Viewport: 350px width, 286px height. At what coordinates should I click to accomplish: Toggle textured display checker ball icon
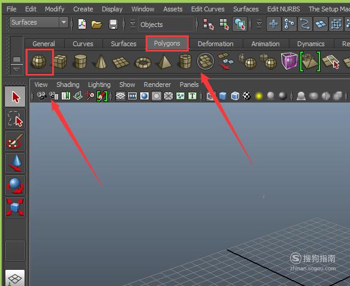(x=247, y=96)
